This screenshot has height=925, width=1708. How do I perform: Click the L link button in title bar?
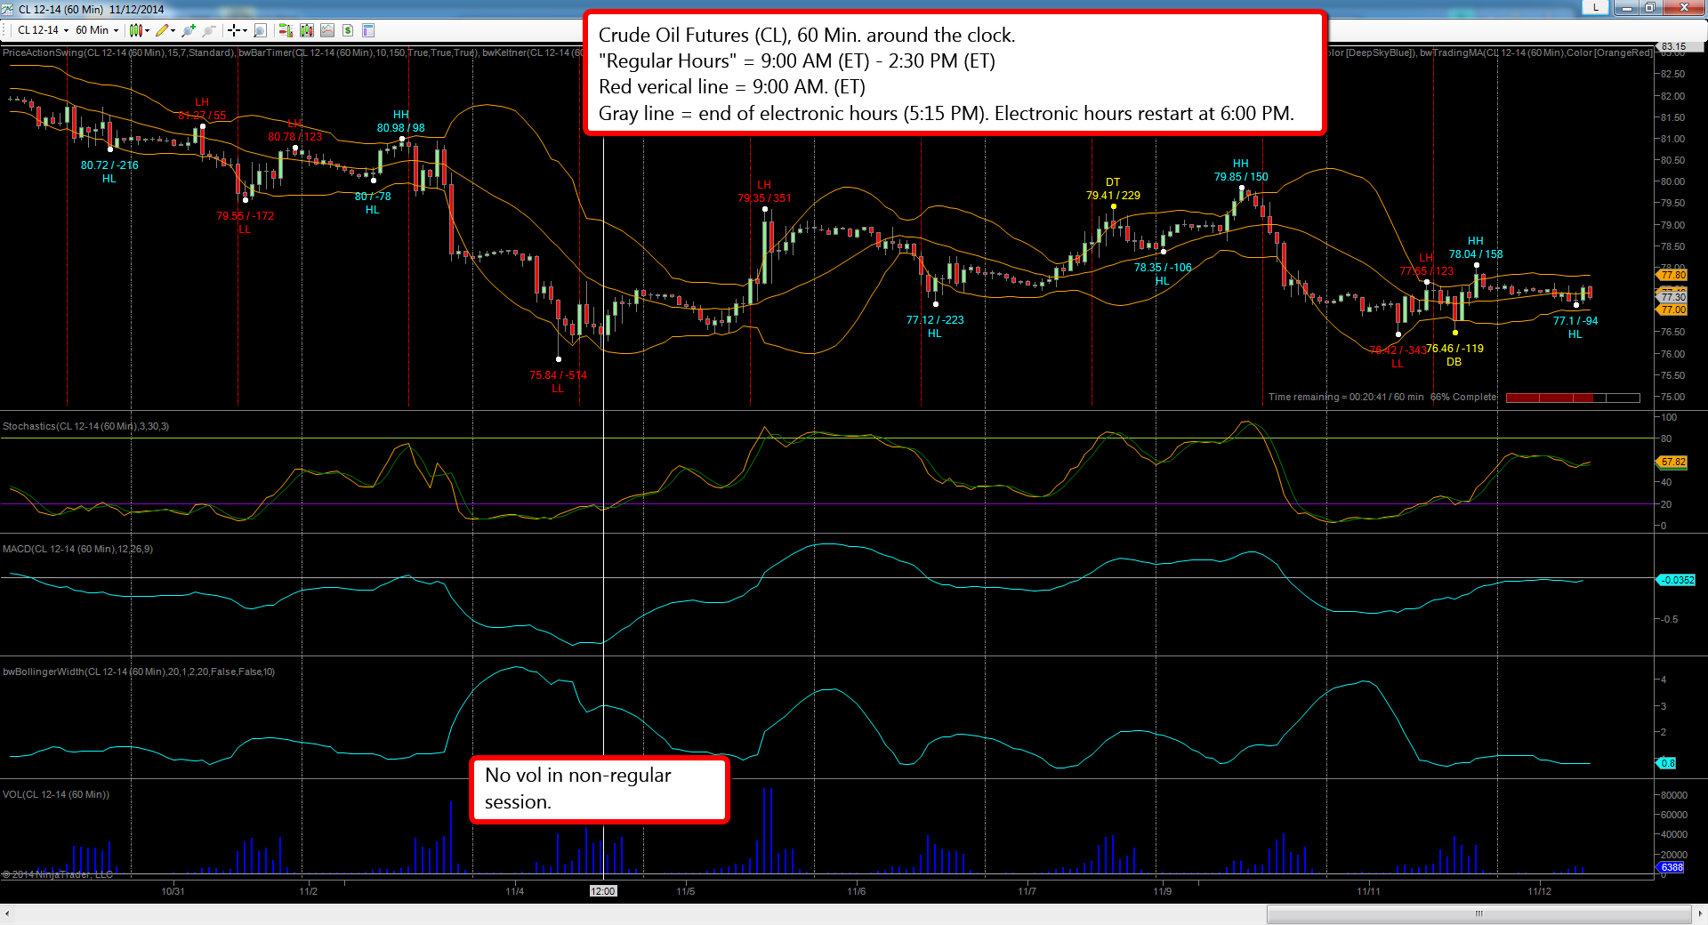click(x=1596, y=7)
